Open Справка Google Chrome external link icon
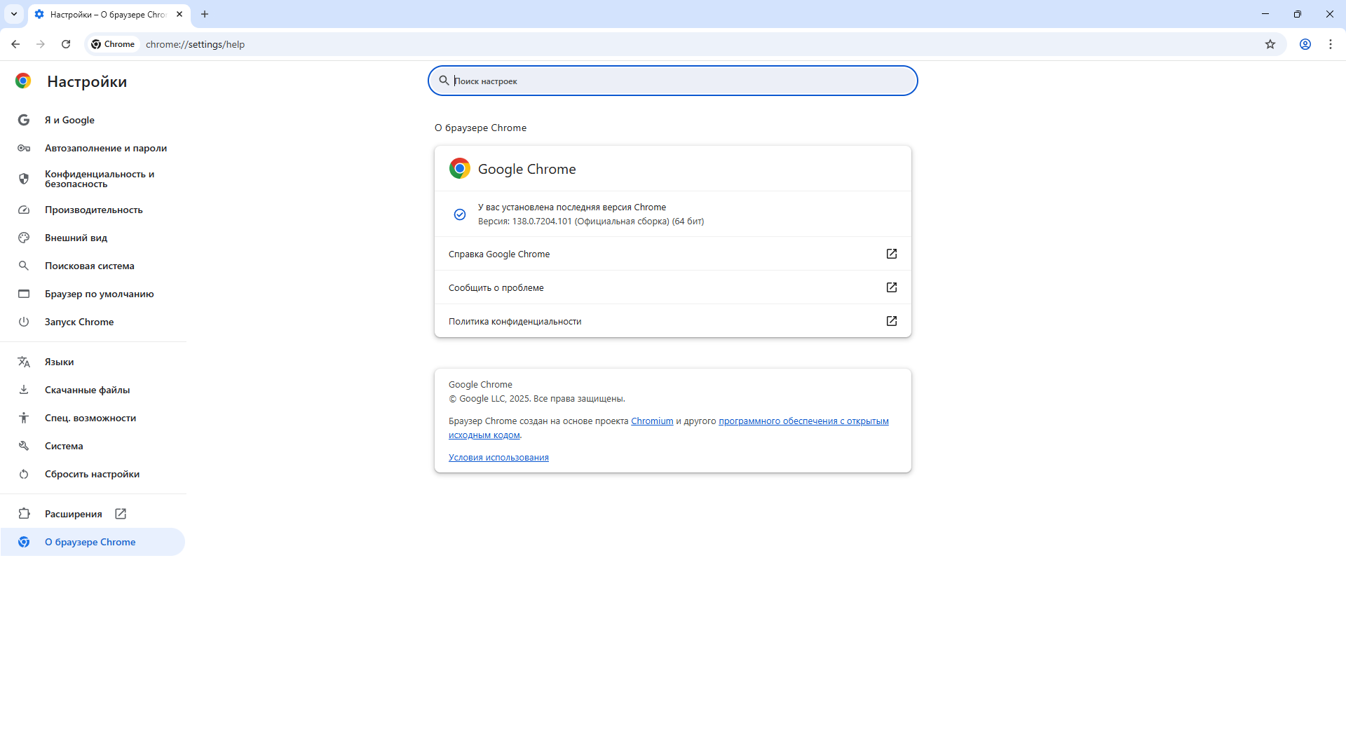The width and height of the screenshot is (1346, 729). (x=891, y=254)
